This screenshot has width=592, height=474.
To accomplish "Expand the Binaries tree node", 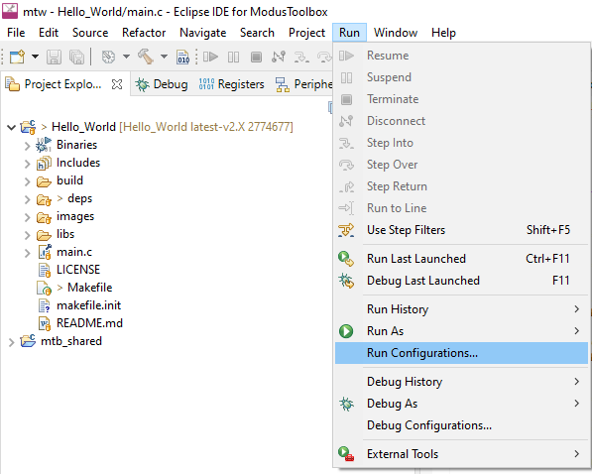I will (x=27, y=146).
